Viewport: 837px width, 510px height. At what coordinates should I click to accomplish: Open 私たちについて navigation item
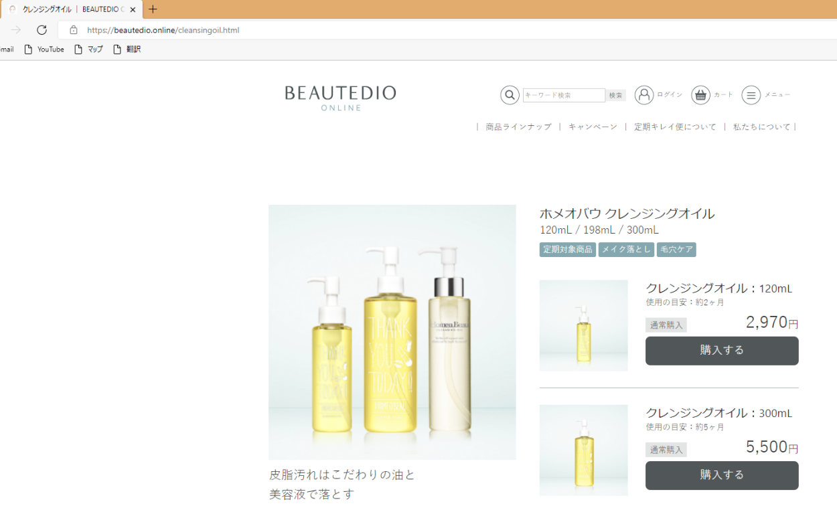(x=762, y=126)
